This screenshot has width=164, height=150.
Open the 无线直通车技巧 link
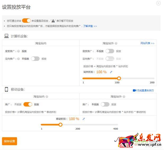pyautogui.click(x=145, y=90)
